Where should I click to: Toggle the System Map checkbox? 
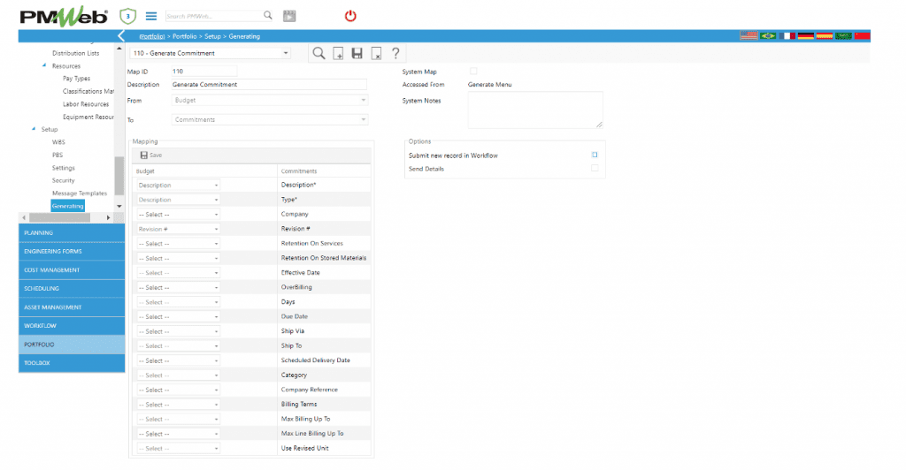[473, 71]
